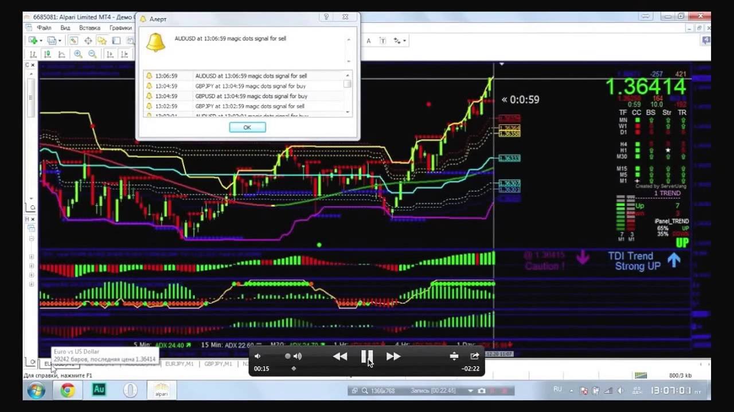
Task: Click the arrows drawing tool icon
Action: (x=396, y=41)
